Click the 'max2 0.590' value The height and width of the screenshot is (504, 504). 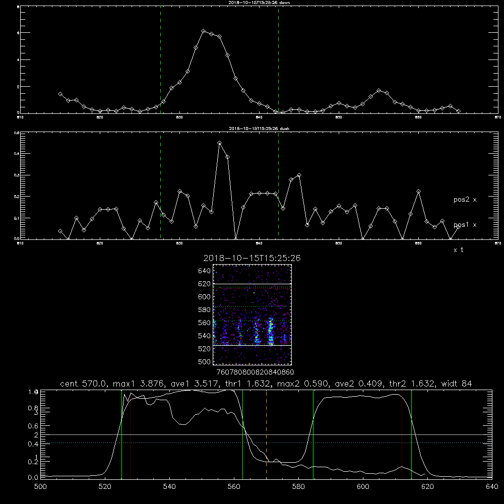click(303, 384)
